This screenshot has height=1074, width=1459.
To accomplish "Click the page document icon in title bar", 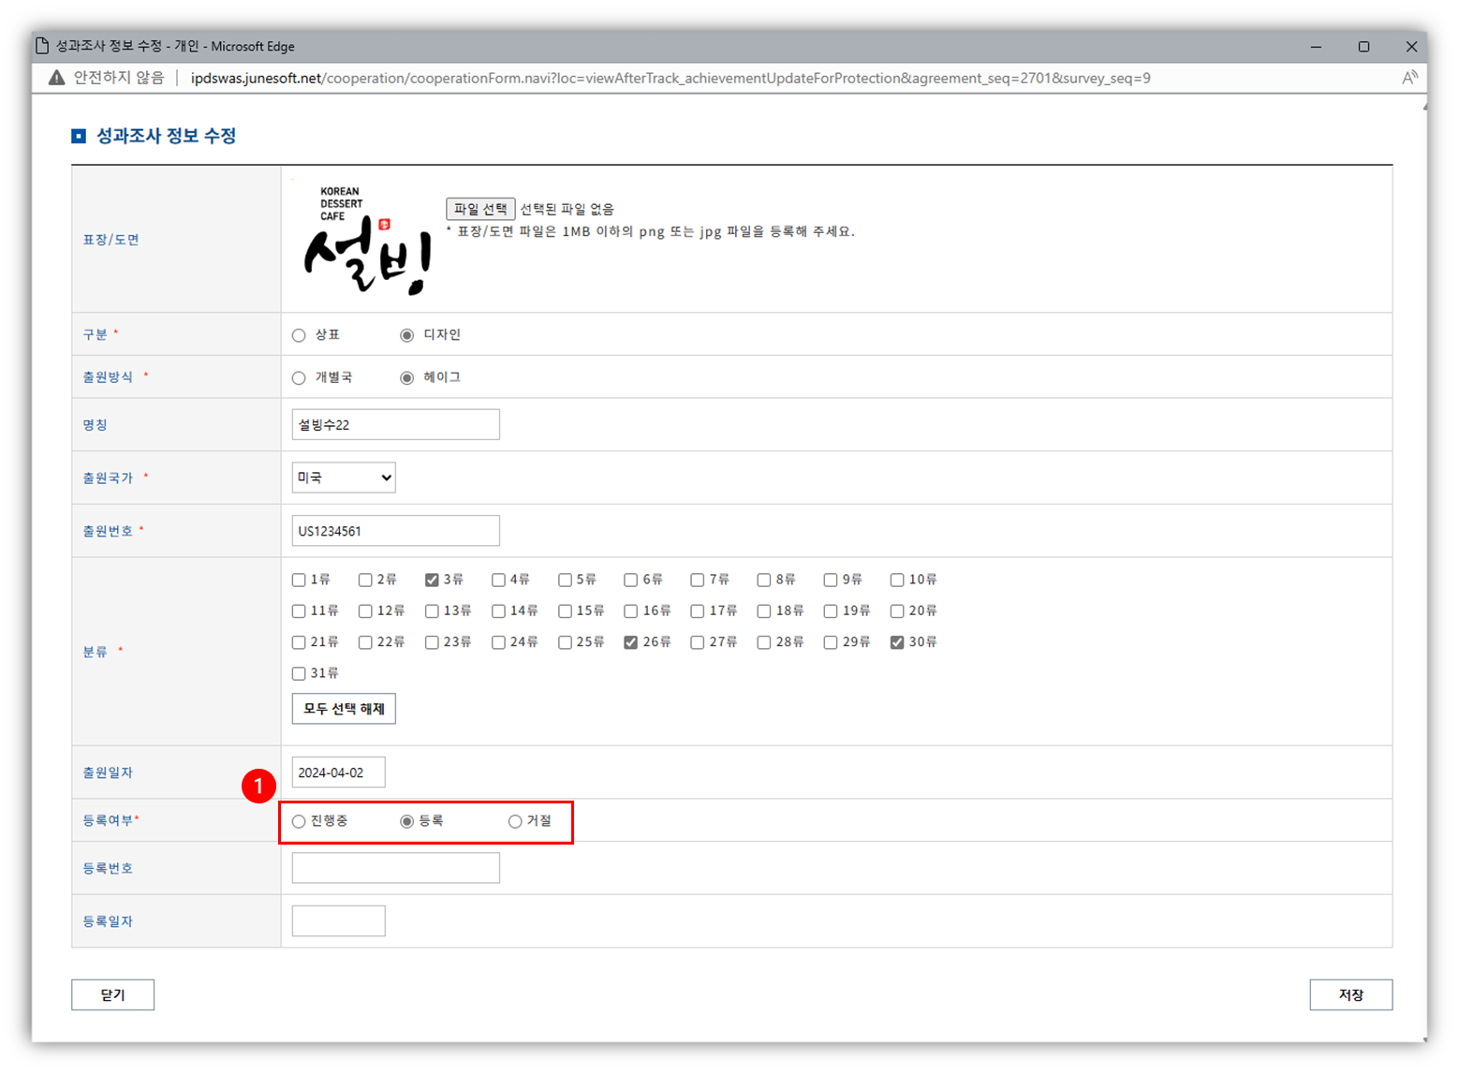I will pos(42,46).
